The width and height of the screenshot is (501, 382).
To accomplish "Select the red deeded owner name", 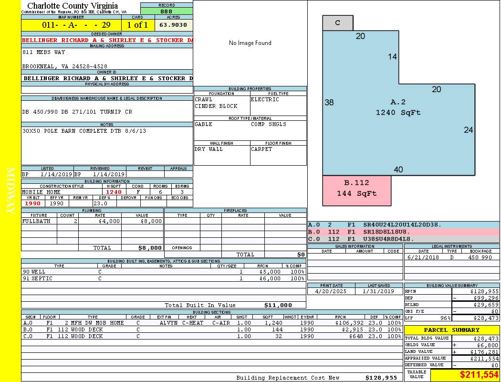I will click(107, 40).
